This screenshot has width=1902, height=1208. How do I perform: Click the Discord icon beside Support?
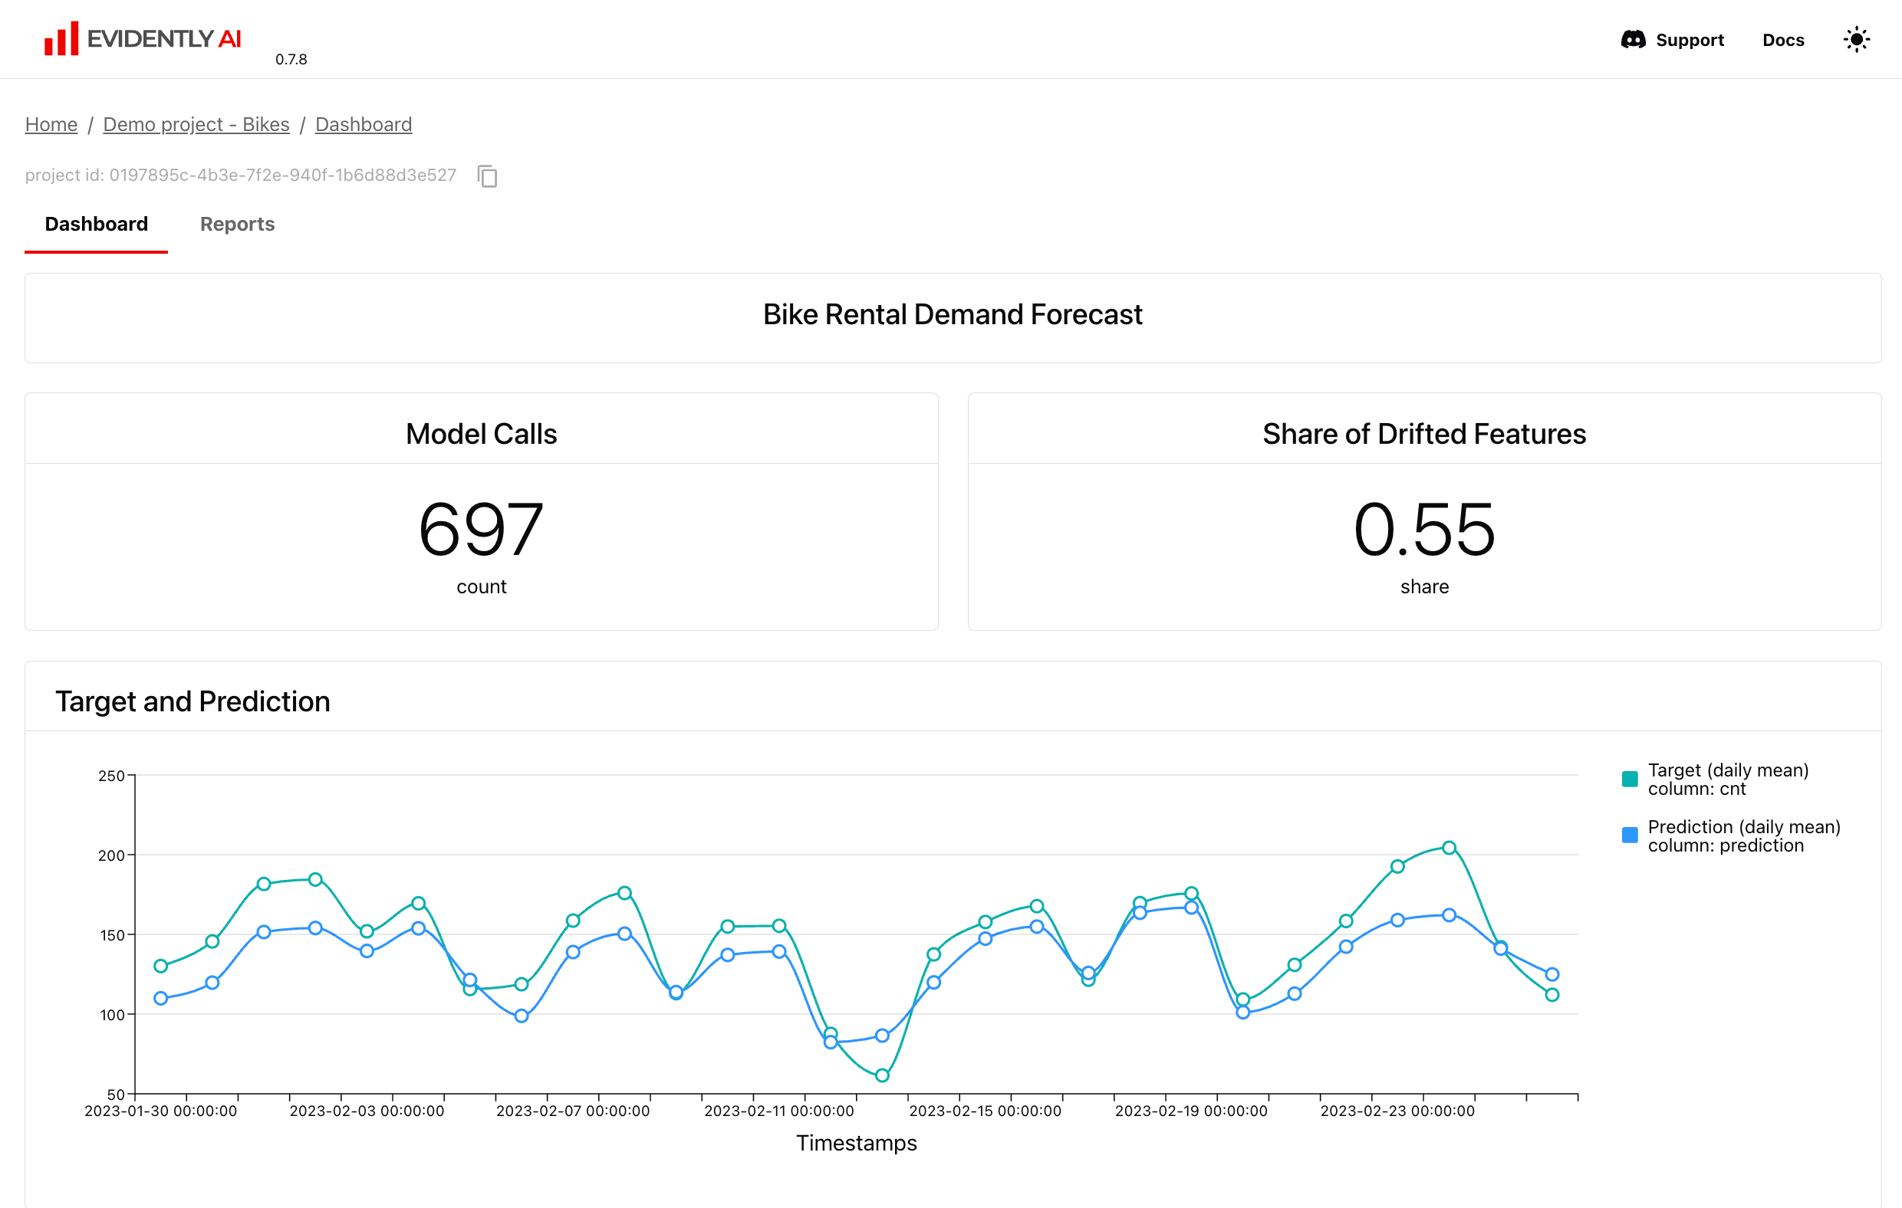1633,40
